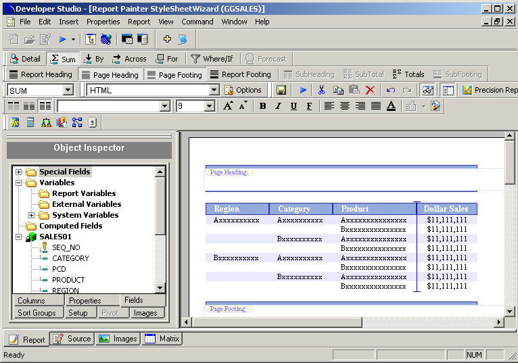
Task: Click the Open folder toolbar icon
Action: (x=29, y=39)
